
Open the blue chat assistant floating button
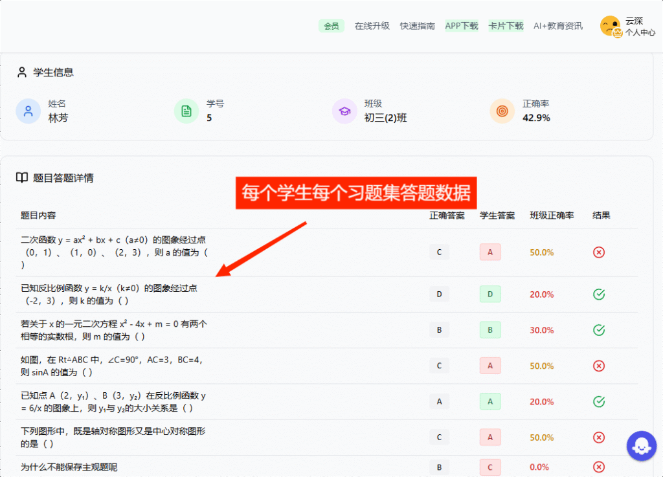coord(641,446)
